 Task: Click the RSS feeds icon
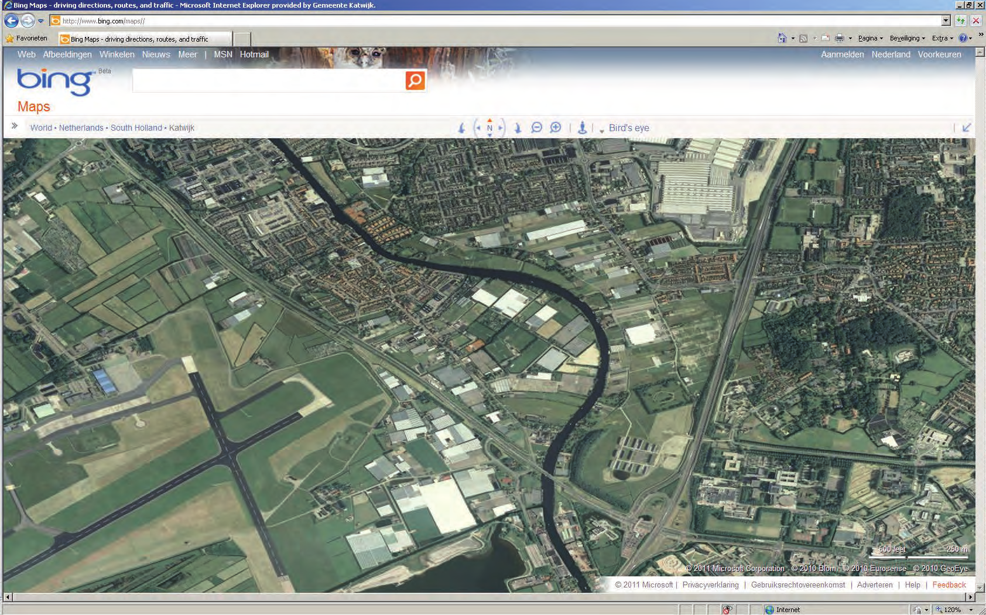[803, 39]
